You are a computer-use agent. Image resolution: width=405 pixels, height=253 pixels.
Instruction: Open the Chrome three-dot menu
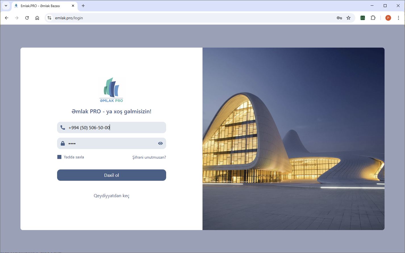[398, 18]
